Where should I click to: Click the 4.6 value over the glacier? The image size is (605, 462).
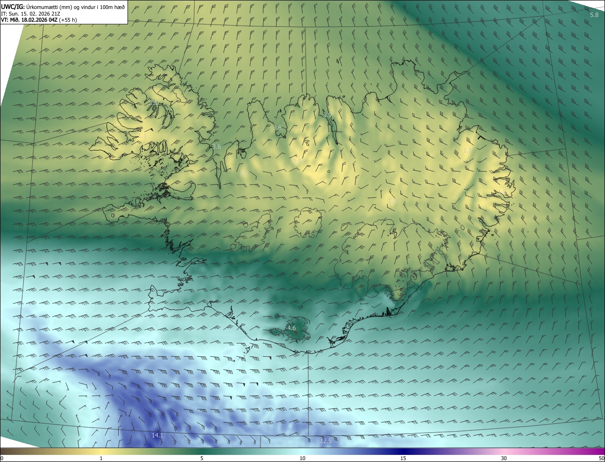(292, 328)
